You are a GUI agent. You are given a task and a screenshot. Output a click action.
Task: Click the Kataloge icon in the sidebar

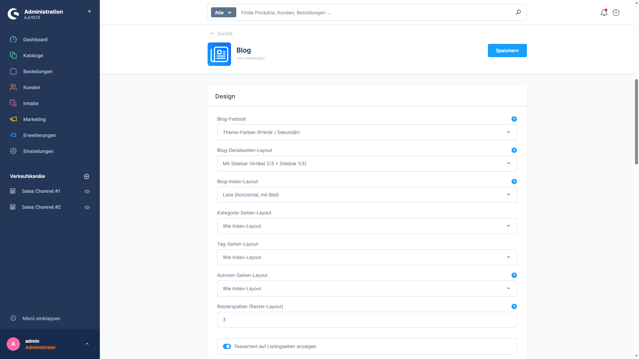tap(13, 56)
